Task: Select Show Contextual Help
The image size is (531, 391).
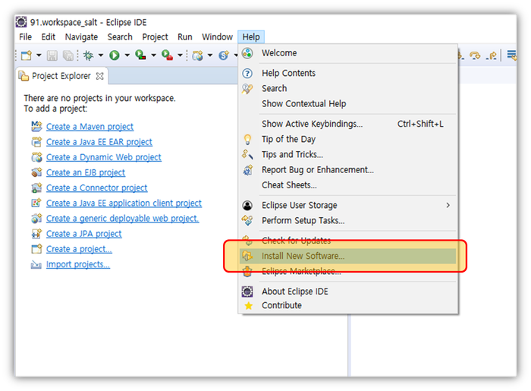Action: tap(347, 104)
